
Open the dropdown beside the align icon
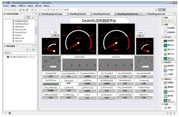[x=51, y=10]
